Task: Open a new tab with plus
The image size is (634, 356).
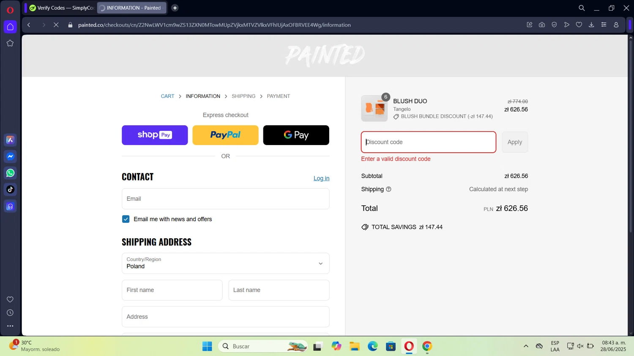Action: pos(175,8)
